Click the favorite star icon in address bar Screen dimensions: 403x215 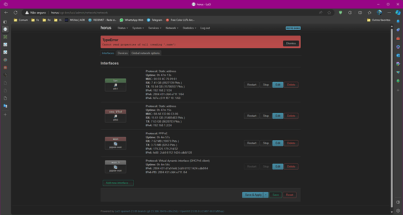329,13
